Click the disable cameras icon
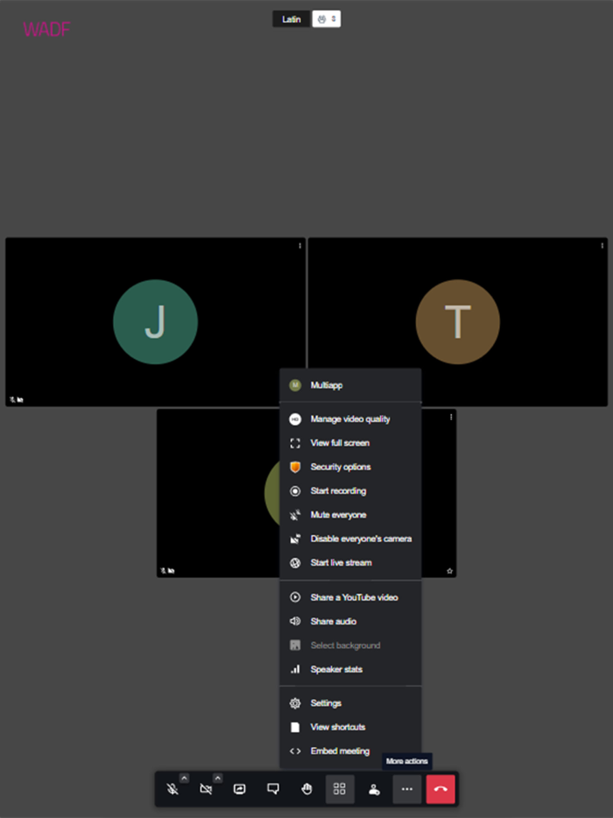613x818 pixels. click(295, 539)
